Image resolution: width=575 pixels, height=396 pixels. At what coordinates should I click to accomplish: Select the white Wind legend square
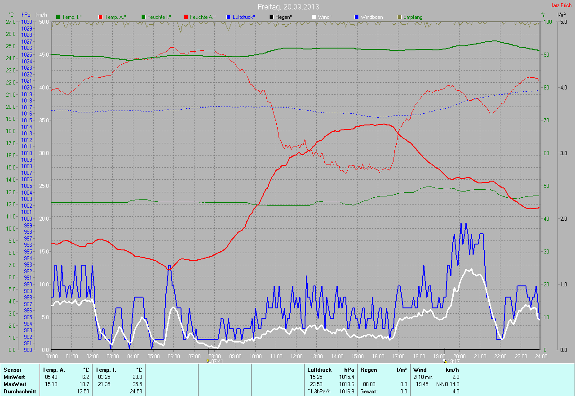tap(314, 17)
